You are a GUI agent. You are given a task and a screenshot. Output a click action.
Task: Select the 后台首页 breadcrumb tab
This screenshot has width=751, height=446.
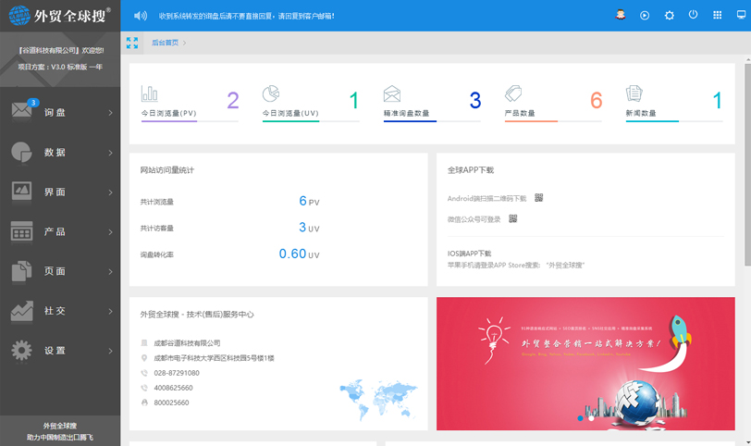(x=165, y=43)
